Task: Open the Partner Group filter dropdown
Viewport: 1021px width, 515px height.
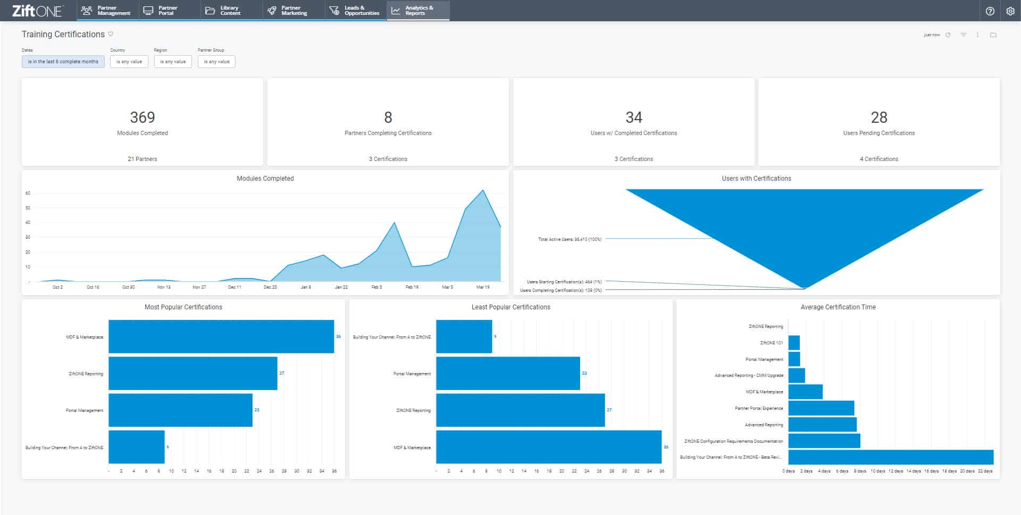Action: point(216,62)
